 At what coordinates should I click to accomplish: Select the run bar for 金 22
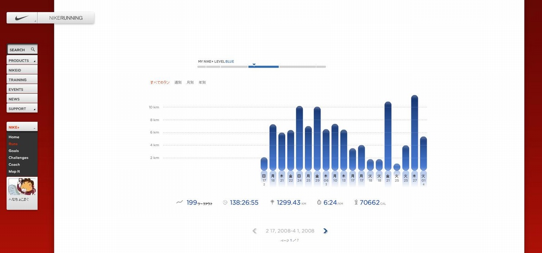pyautogui.click(x=290, y=150)
